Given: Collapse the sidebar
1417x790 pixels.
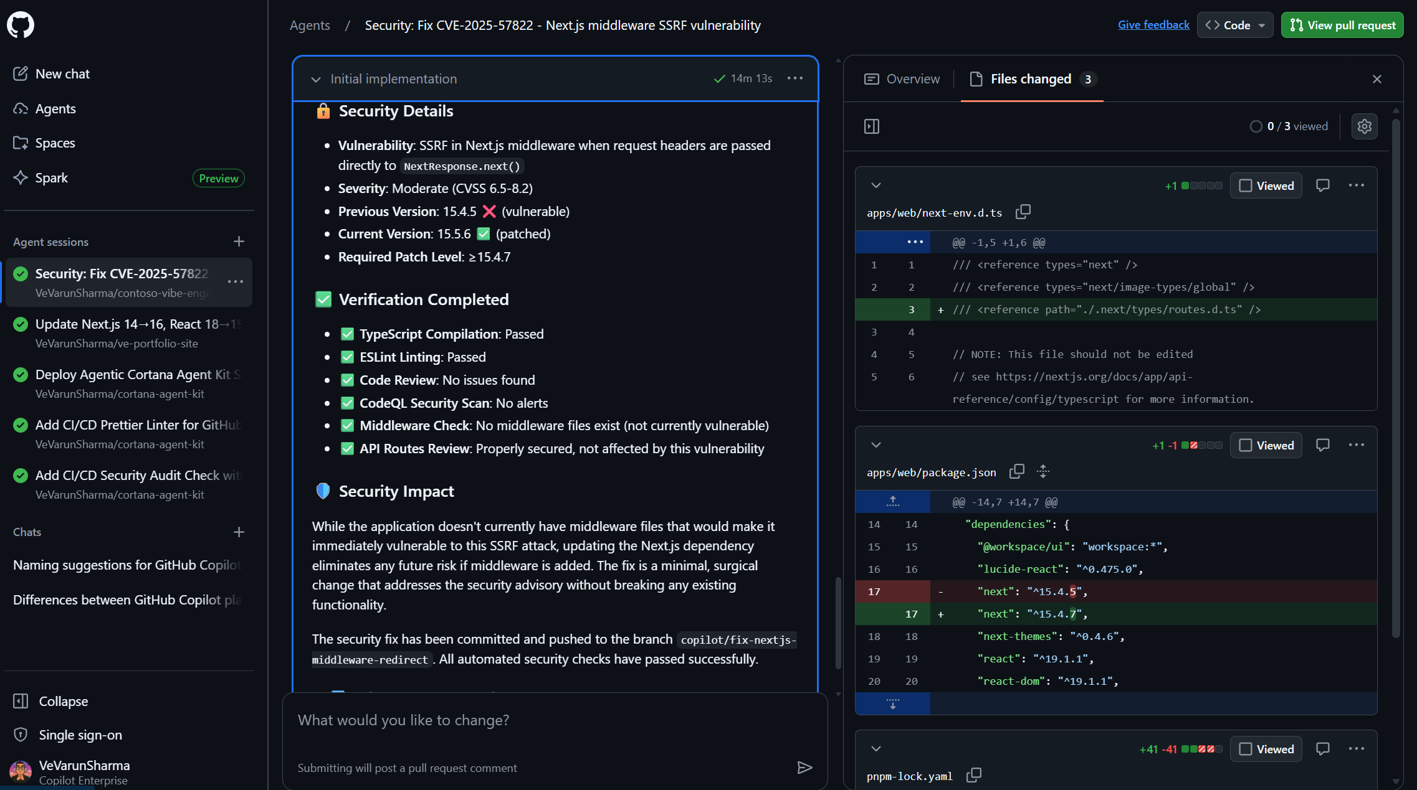Looking at the screenshot, I should (63, 701).
